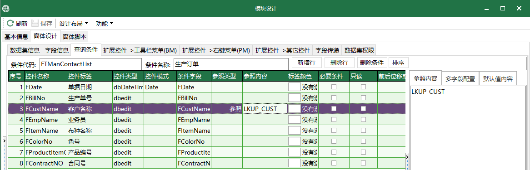Screen dimensions: 530x170
Task: Select the 合同号 label cell
Action: [89, 163]
